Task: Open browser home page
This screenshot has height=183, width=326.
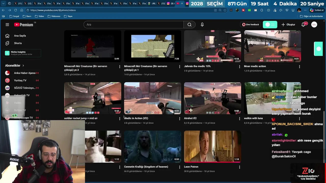Action: click(22, 10)
